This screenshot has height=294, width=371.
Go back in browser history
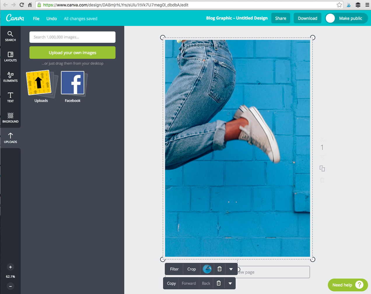[x=5, y=5]
